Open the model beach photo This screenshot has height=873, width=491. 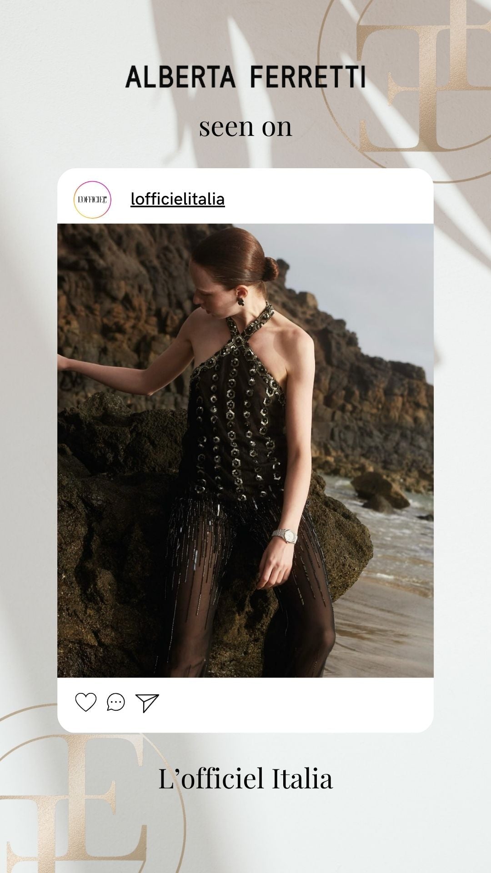245,450
